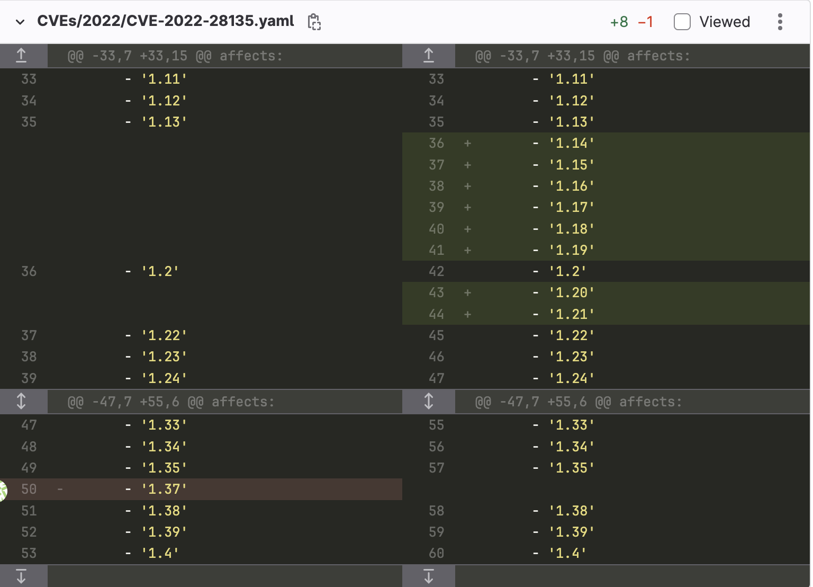Expand lines below the diff in left pane
The image size is (813, 587).
coord(22,576)
